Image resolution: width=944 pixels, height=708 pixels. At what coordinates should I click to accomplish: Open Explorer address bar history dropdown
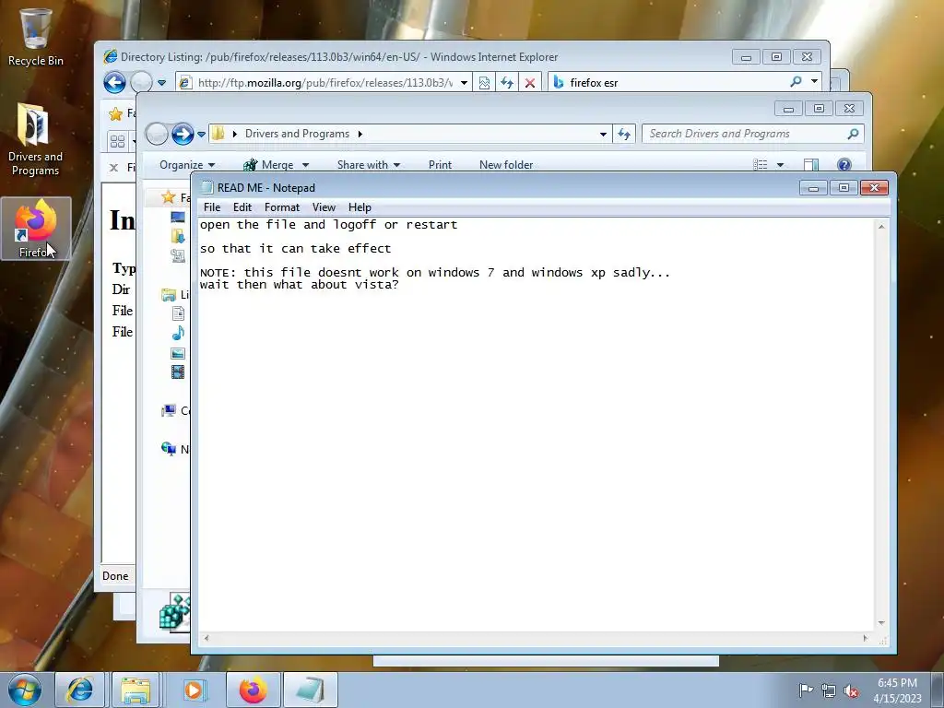(x=603, y=135)
